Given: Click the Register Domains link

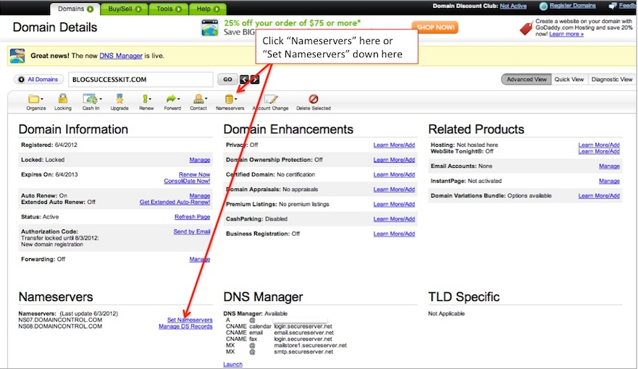Looking at the screenshot, I should pos(573,6).
